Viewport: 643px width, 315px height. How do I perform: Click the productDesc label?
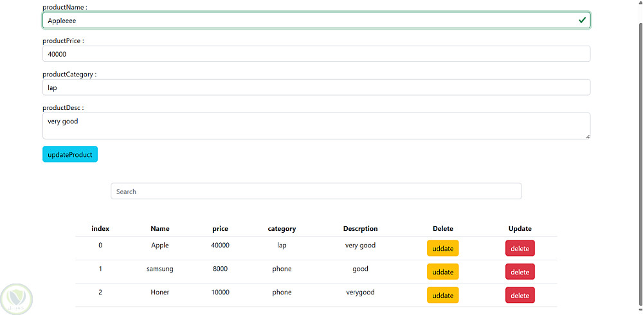pos(63,108)
